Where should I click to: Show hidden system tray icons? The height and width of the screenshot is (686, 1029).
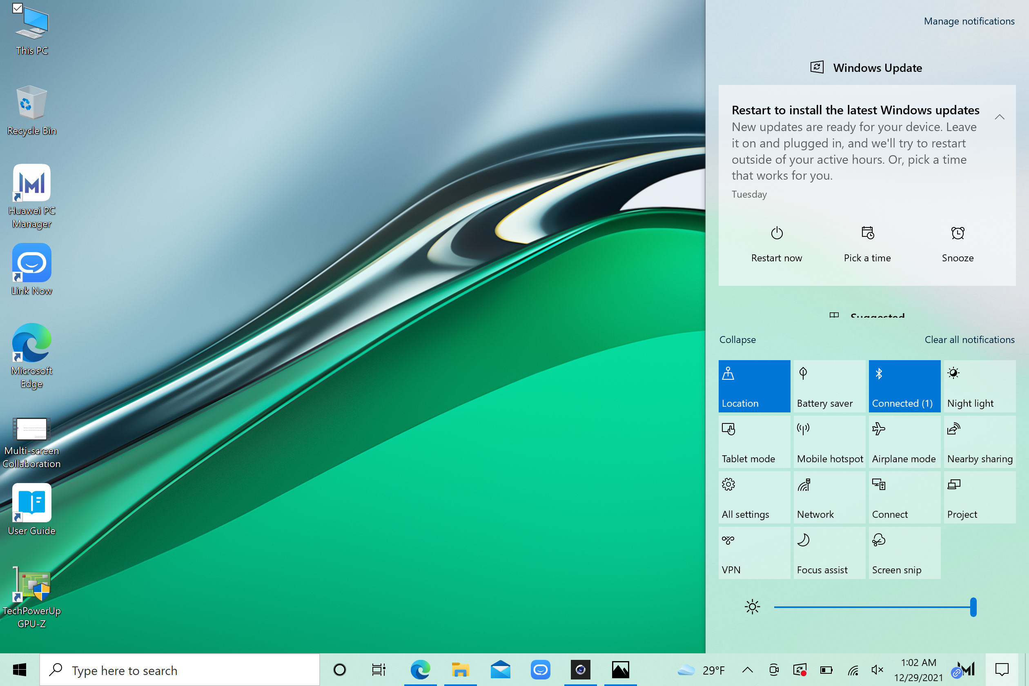point(747,669)
